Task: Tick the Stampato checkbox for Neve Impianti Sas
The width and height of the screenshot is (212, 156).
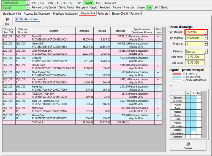Action: click(158, 74)
